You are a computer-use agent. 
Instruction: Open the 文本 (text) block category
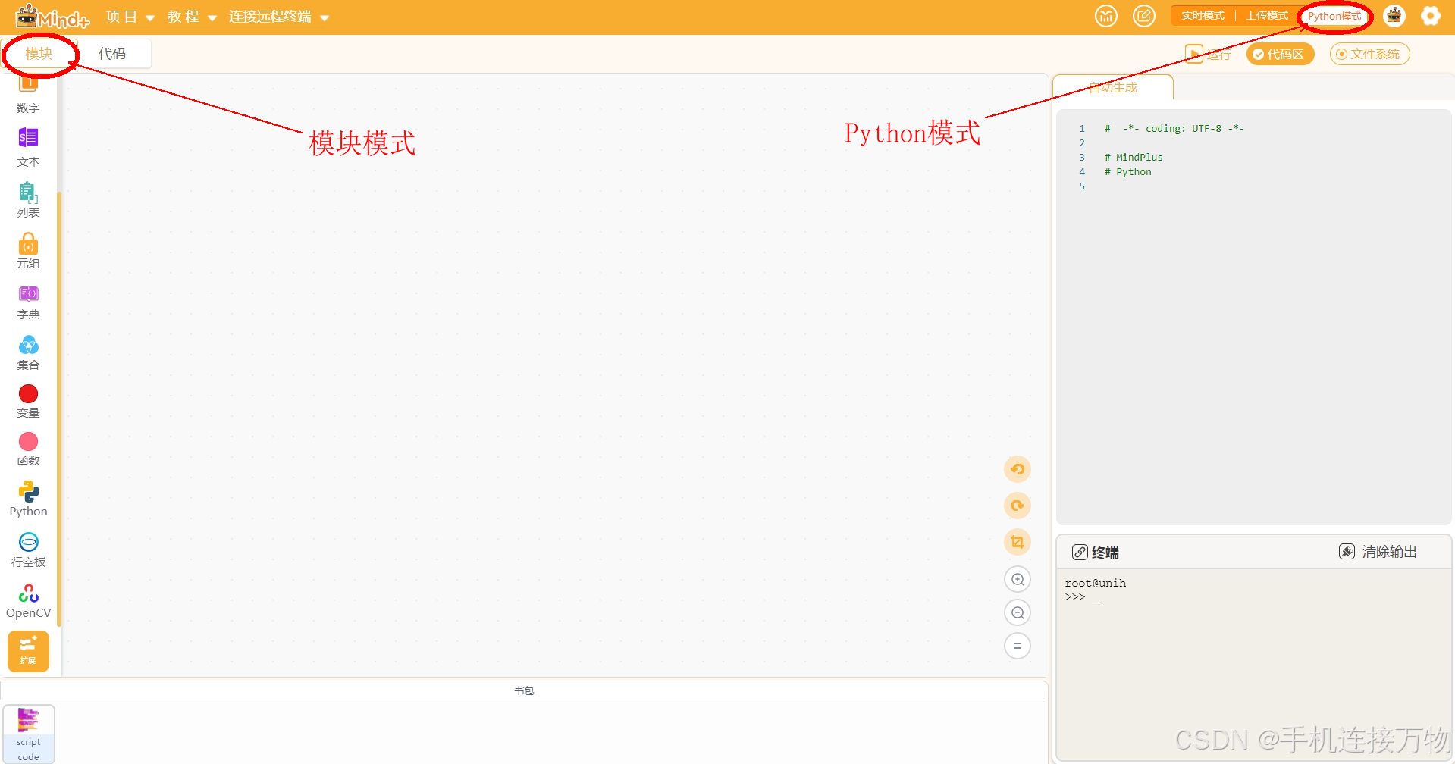(x=28, y=148)
